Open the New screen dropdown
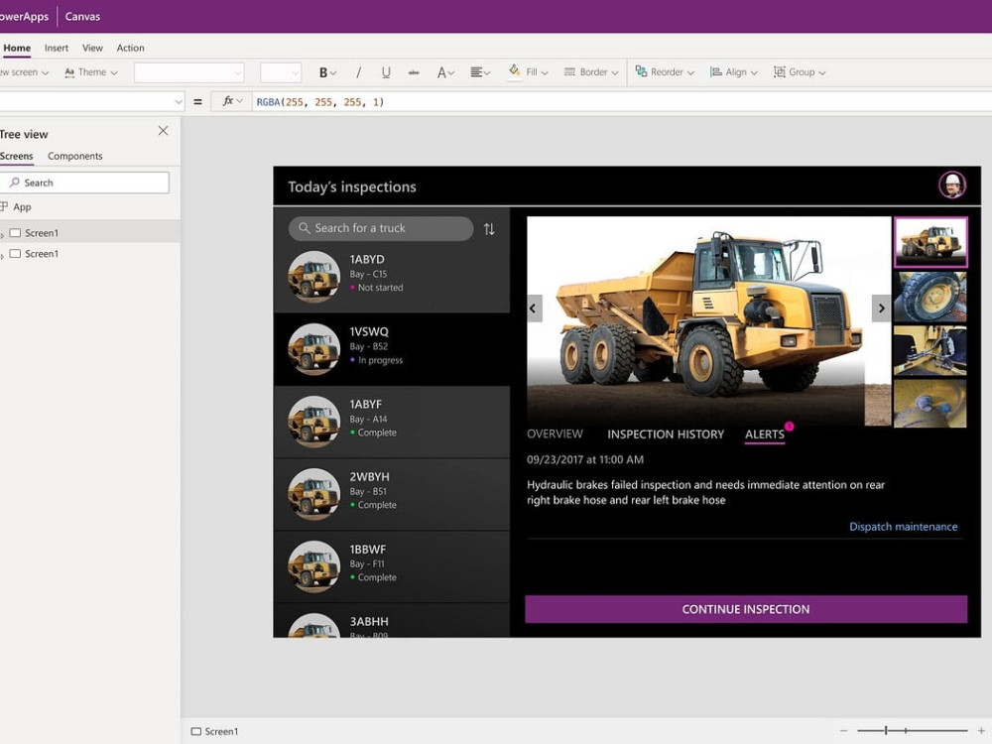 tap(24, 72)
